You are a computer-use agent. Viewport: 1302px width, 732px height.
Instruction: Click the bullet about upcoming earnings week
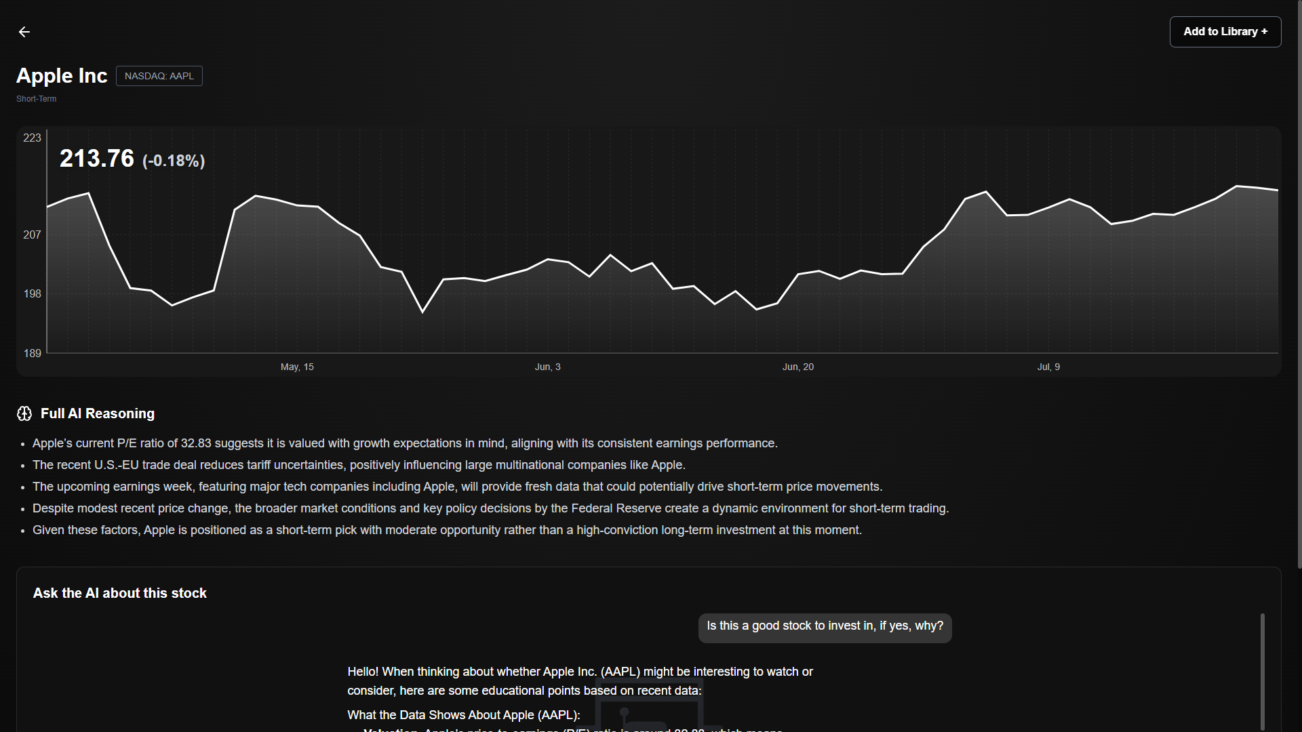pyautogui.click(x=457, y=487)
